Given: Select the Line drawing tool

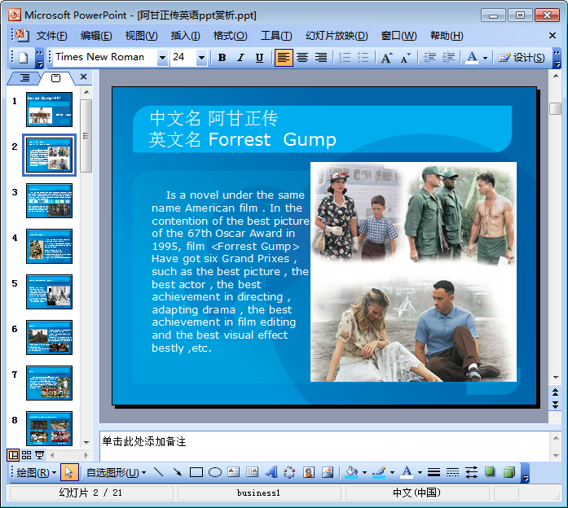Looking at the screenshot, I should pos(159,472).
